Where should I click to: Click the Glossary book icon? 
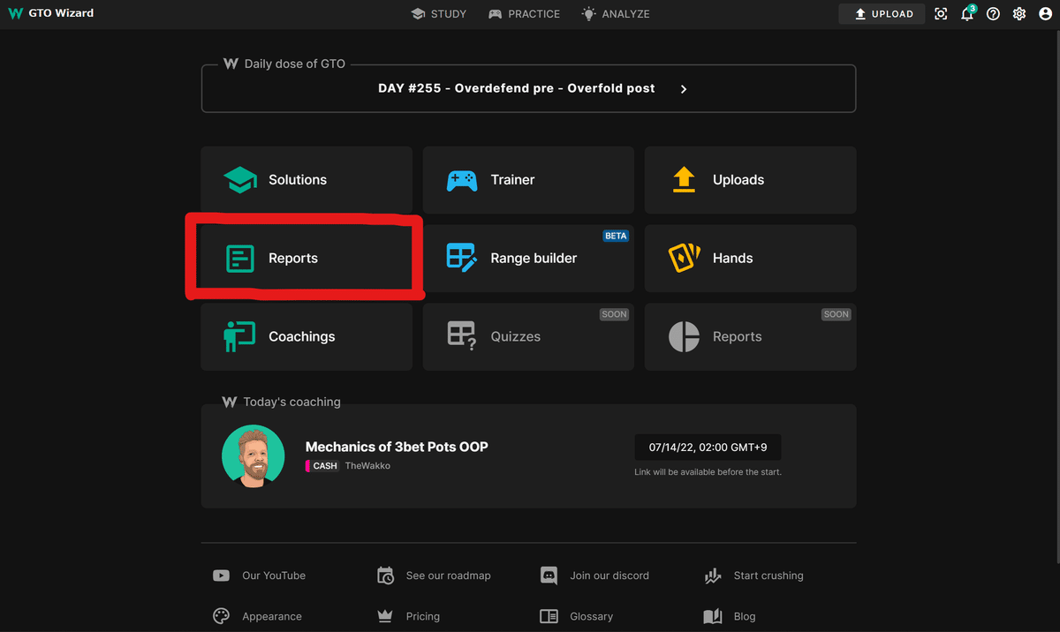549,617
